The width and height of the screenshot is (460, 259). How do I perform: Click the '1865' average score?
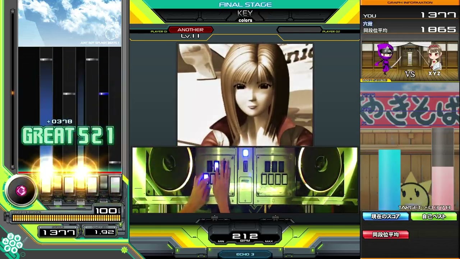point(438,30)
